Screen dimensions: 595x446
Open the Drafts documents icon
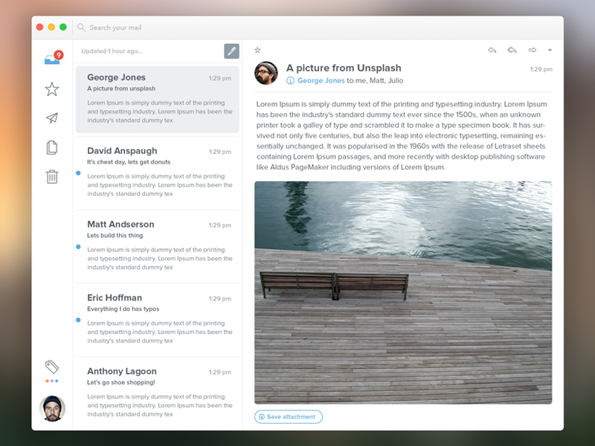click(x=52, y=147)
